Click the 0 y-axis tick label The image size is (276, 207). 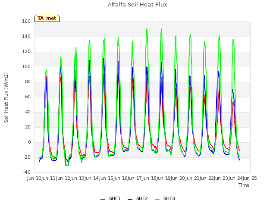click(x=29, y=142)
